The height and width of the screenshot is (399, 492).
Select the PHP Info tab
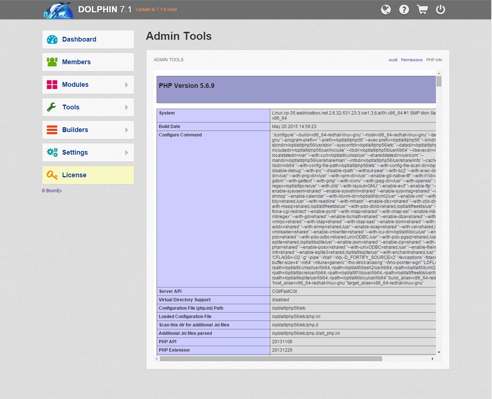(434, 60)
